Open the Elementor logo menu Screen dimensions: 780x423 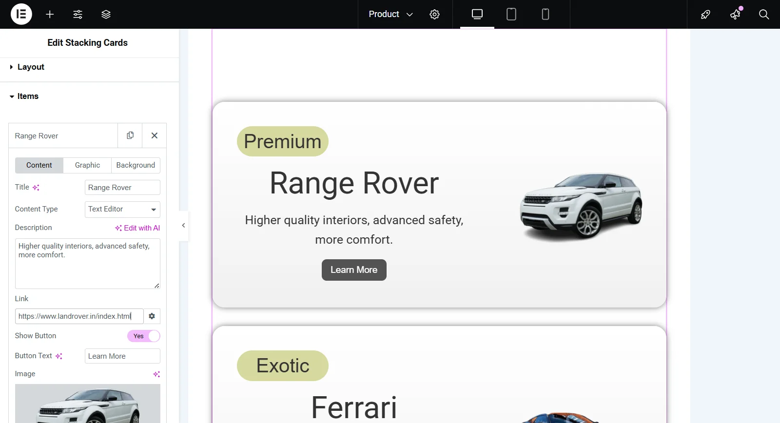21,14
